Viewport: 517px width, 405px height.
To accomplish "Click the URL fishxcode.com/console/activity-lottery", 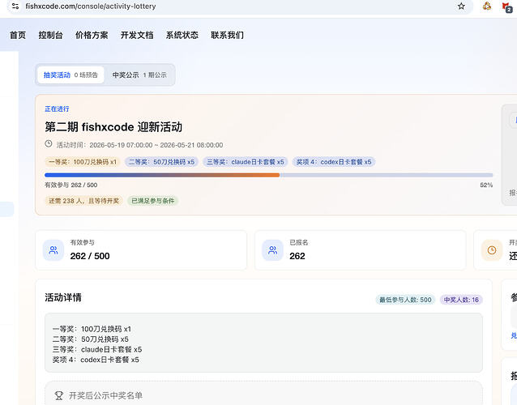I will [91, 6].
